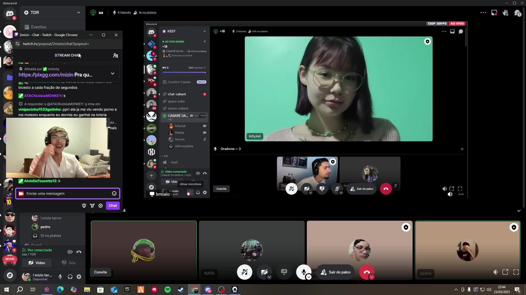The width and height of the screenshot is (526, 295).
Task: Open Discover servers compass icon
Action: click(10, 275)
